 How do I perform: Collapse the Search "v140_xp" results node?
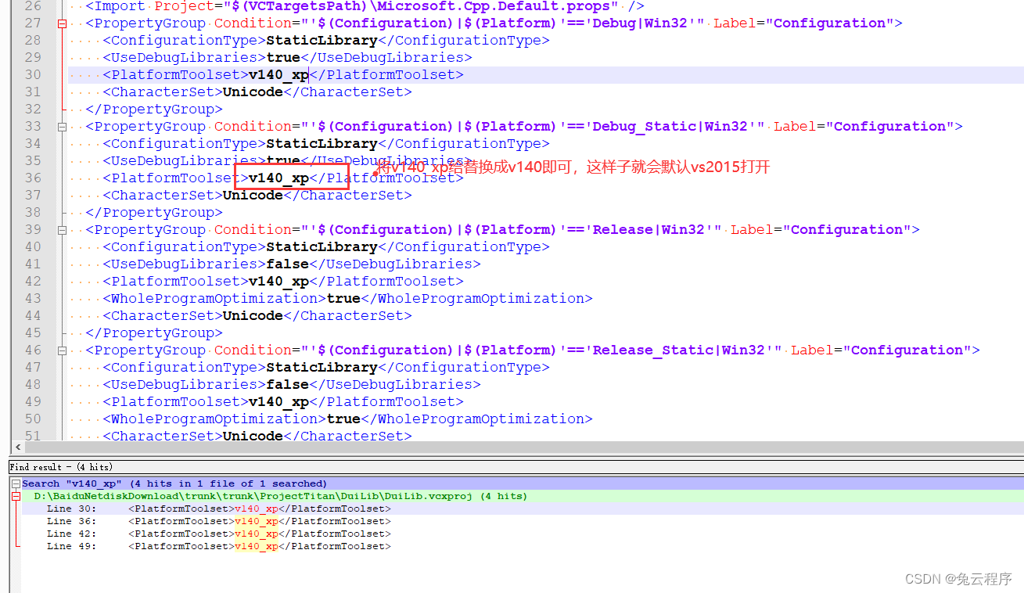pos(16,483)
